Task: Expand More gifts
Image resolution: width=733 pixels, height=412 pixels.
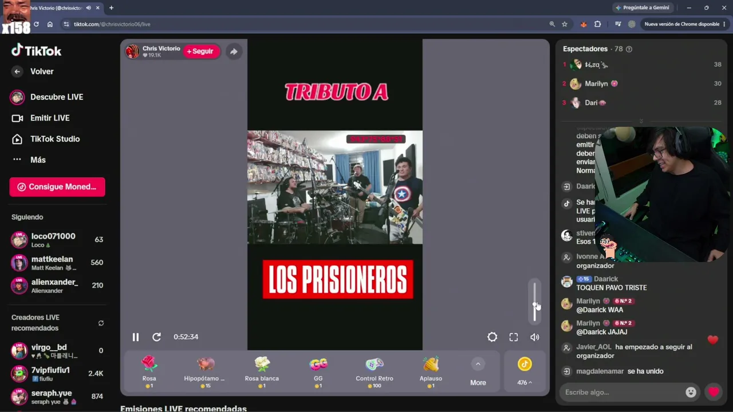Action: 478,372
